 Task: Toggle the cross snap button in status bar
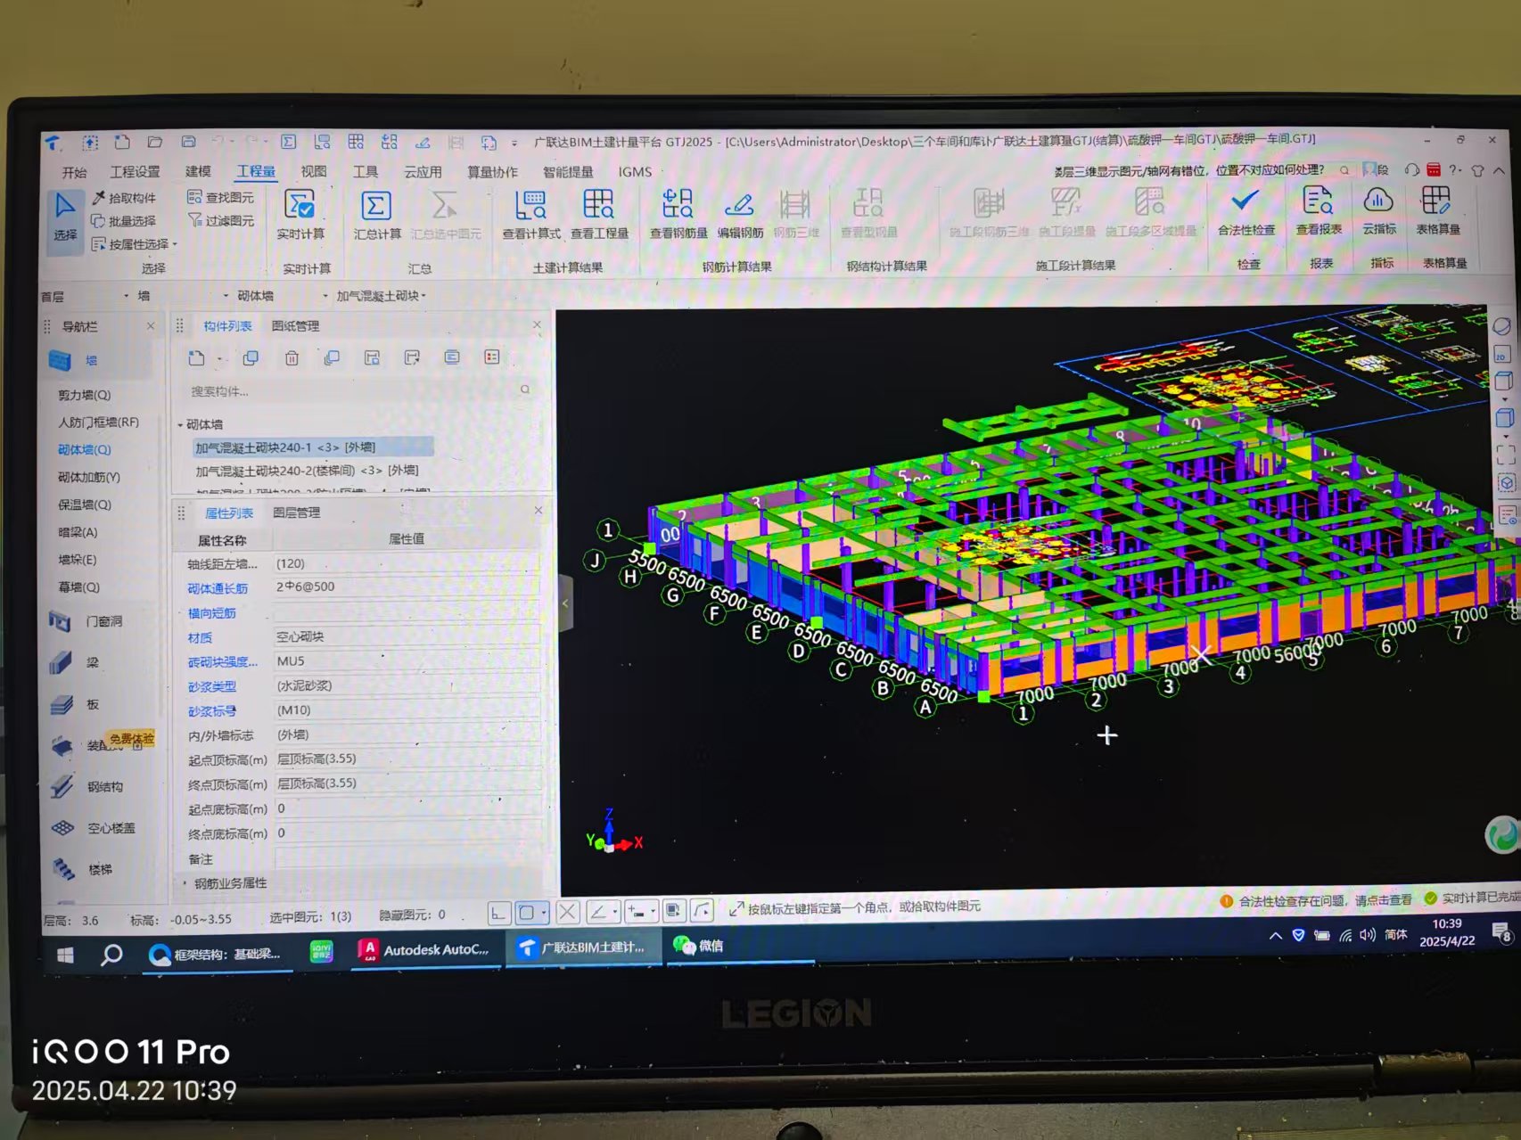pyautogui.click(x=567, y=912)
